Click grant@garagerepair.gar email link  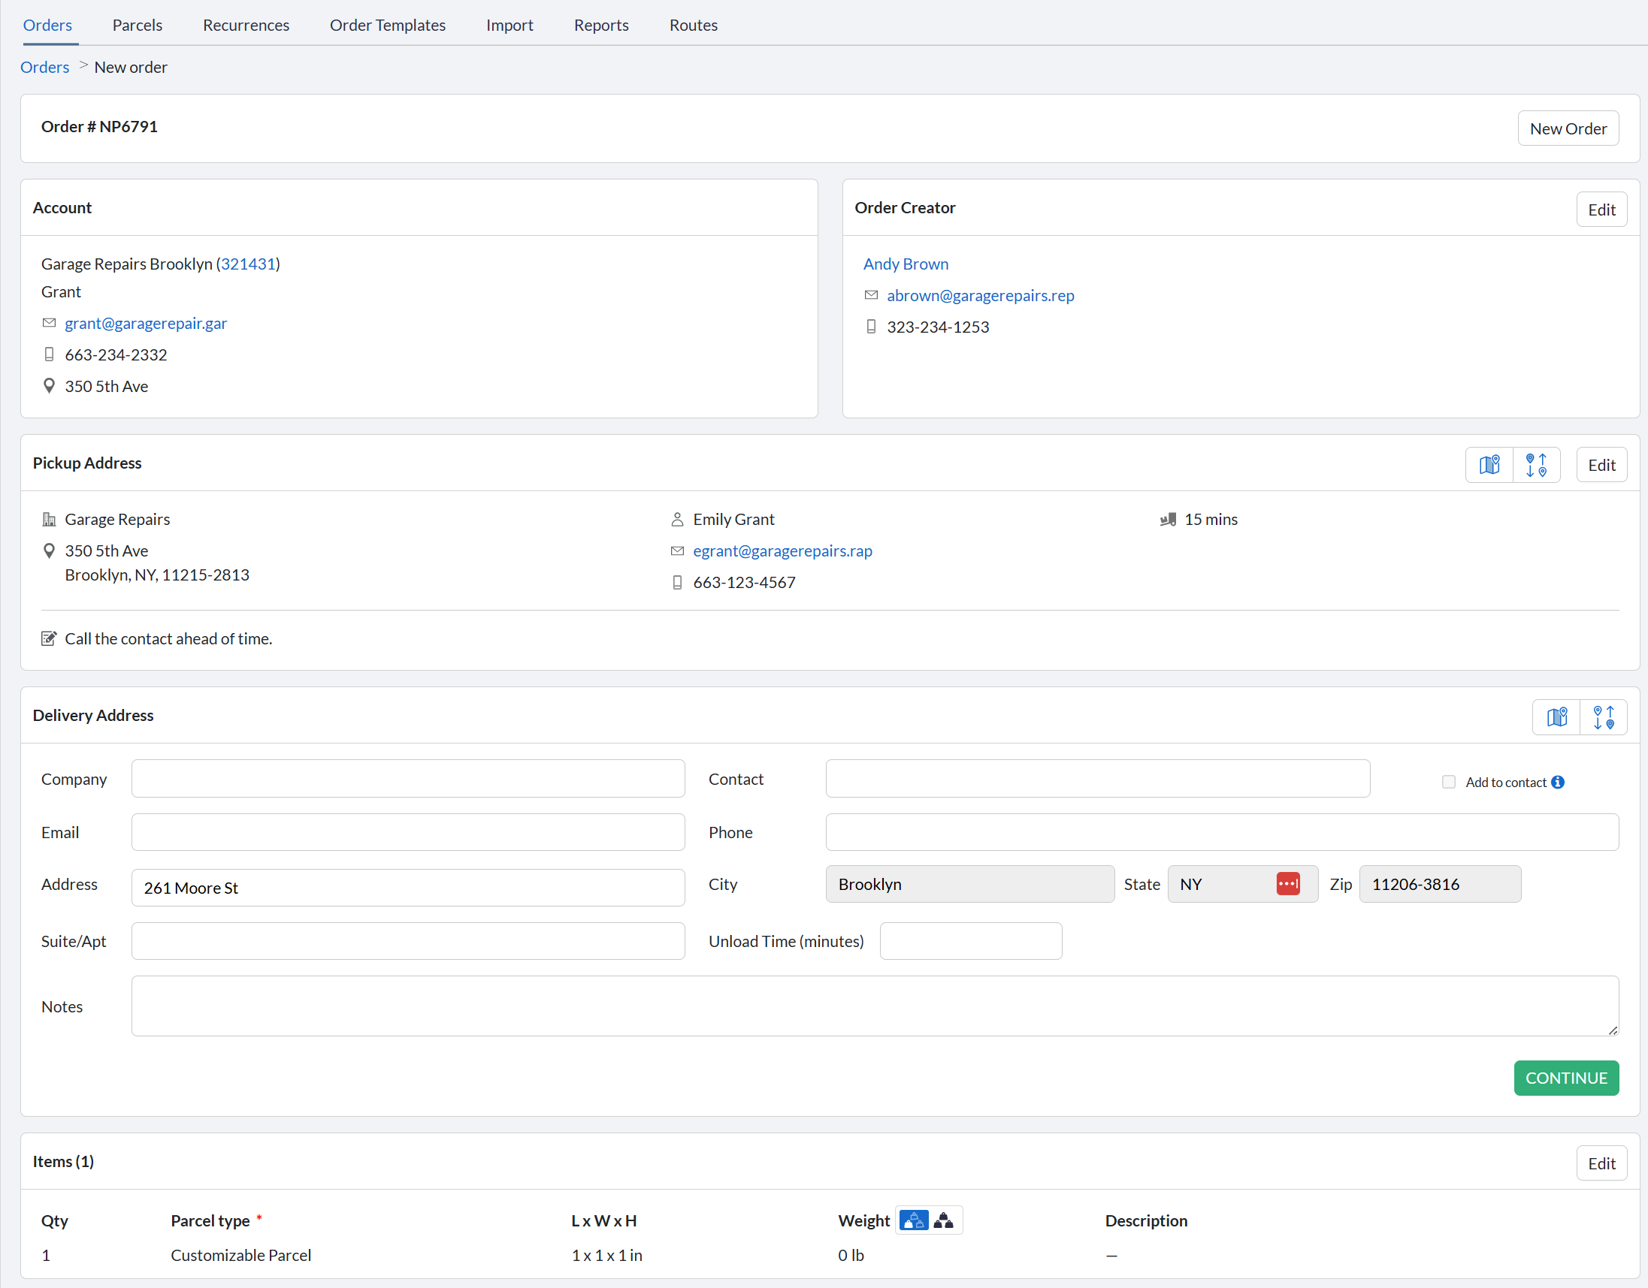(x=146, y=323)
